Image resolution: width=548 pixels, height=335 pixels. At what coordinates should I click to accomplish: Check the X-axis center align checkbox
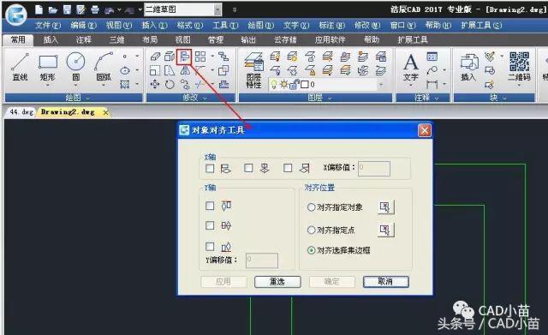[x=248, y=168]
